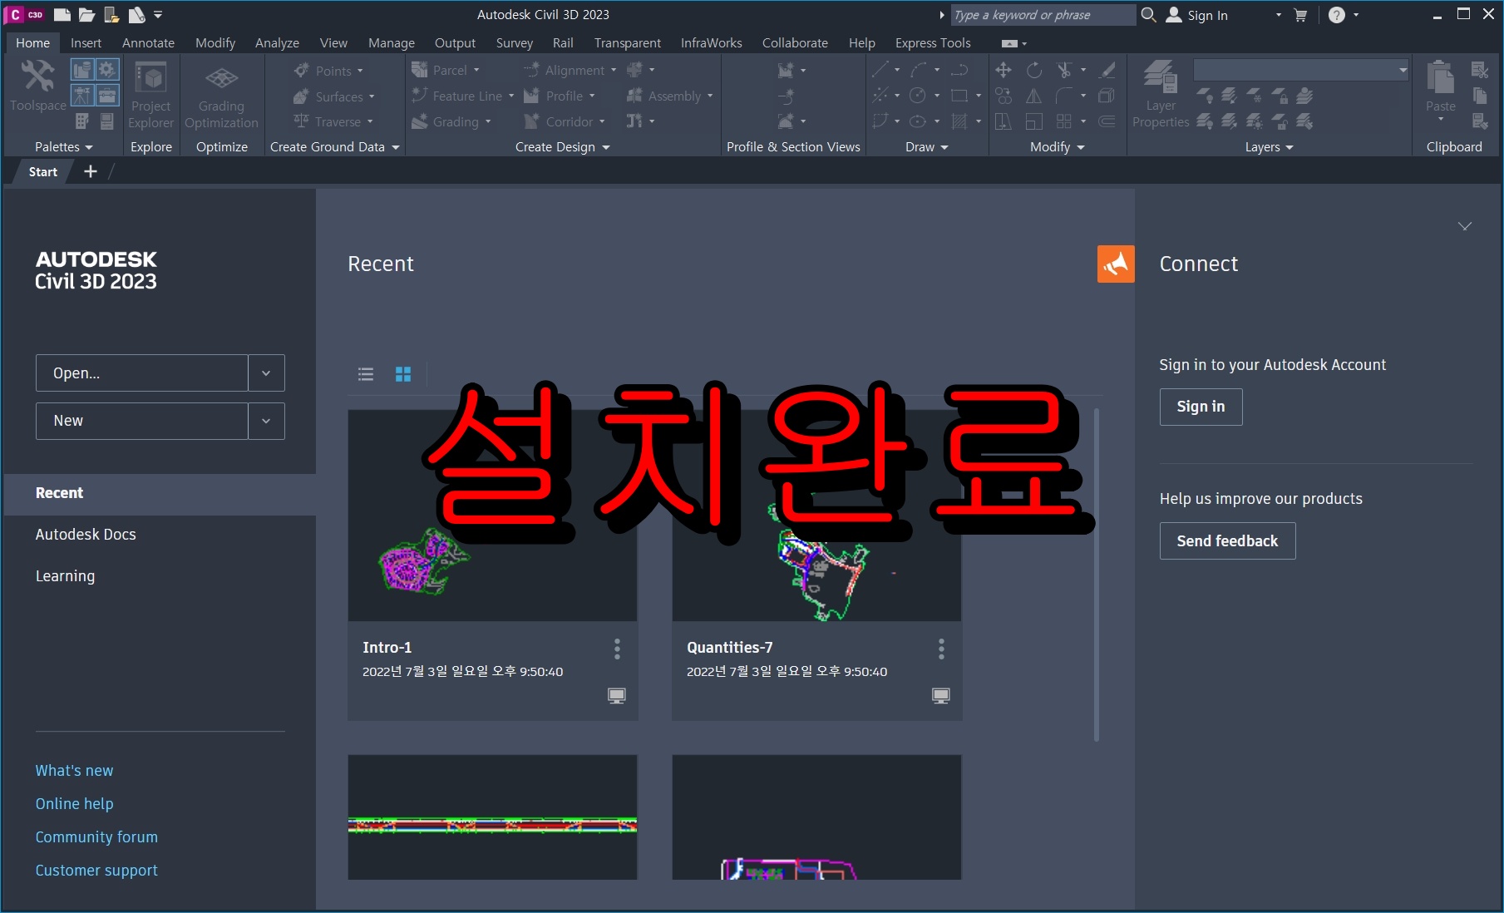The image size is (1504, 913).
Task: Select the Start document tab
Action: (43, 171)
